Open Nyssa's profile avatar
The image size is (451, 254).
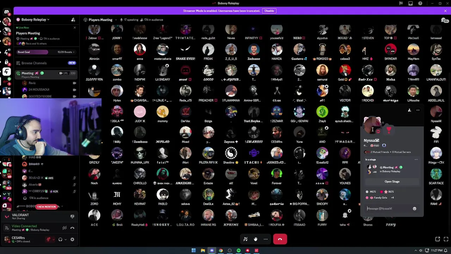(x=372, y=125)
